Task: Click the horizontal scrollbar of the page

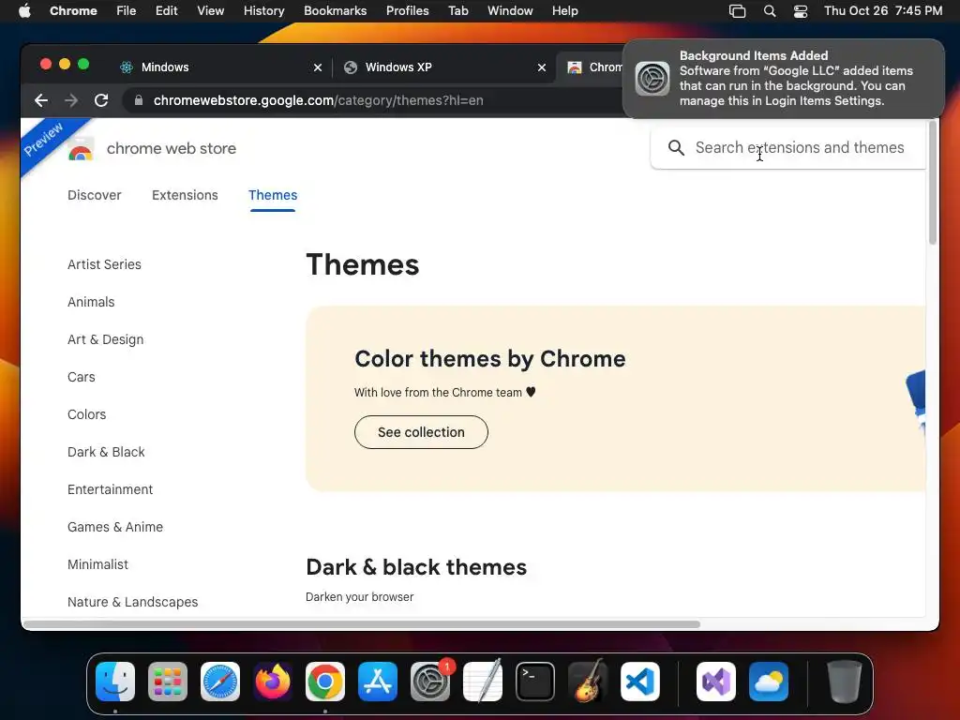Action: coord(361,624)
